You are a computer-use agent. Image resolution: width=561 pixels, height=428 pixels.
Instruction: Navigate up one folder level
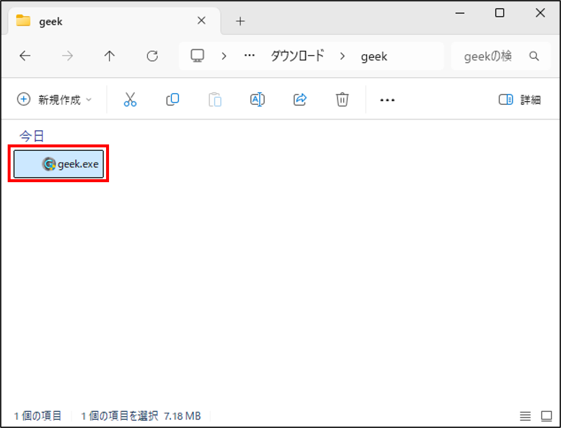[110, 56]
